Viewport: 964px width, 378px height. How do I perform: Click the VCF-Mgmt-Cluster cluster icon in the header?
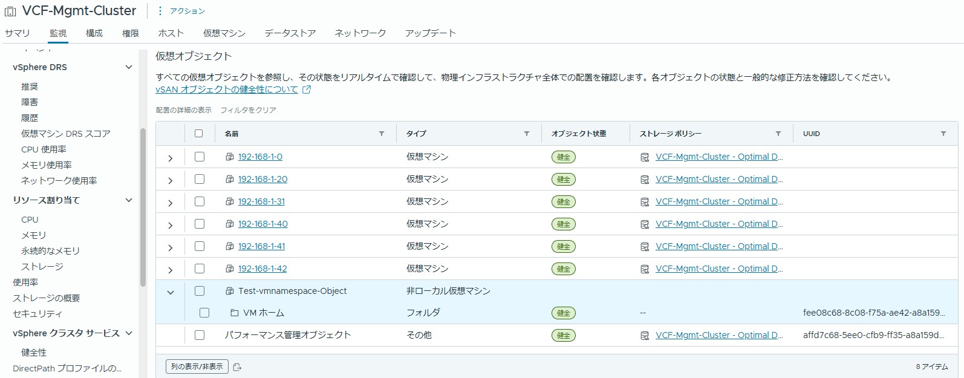(x=10, y=11)
